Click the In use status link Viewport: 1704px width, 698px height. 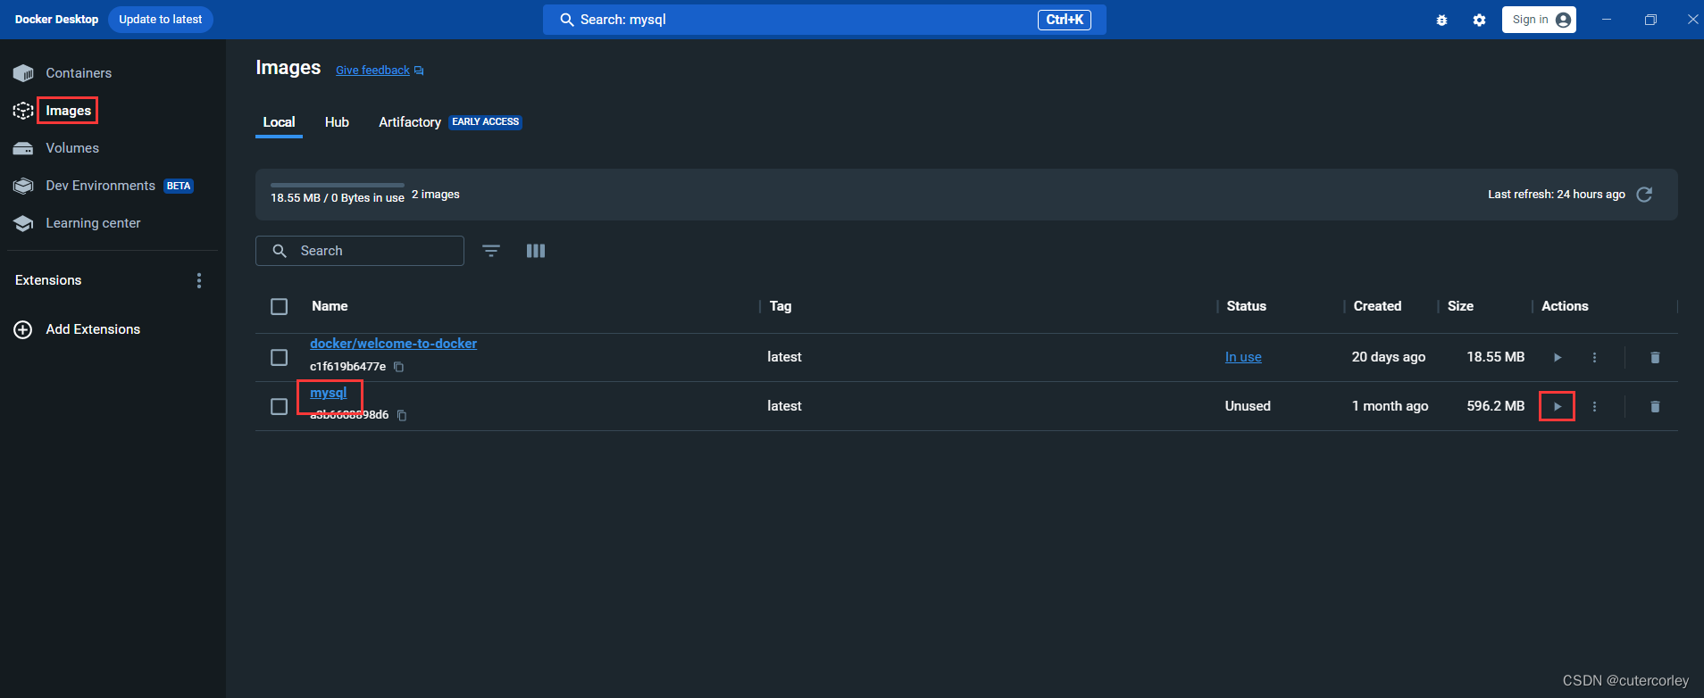[1243, 357]
